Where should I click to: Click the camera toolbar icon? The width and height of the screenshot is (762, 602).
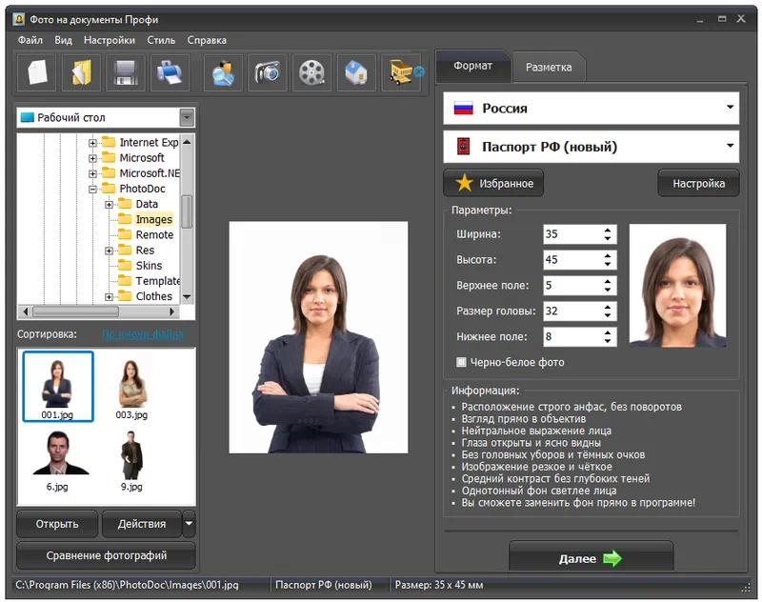268,73
